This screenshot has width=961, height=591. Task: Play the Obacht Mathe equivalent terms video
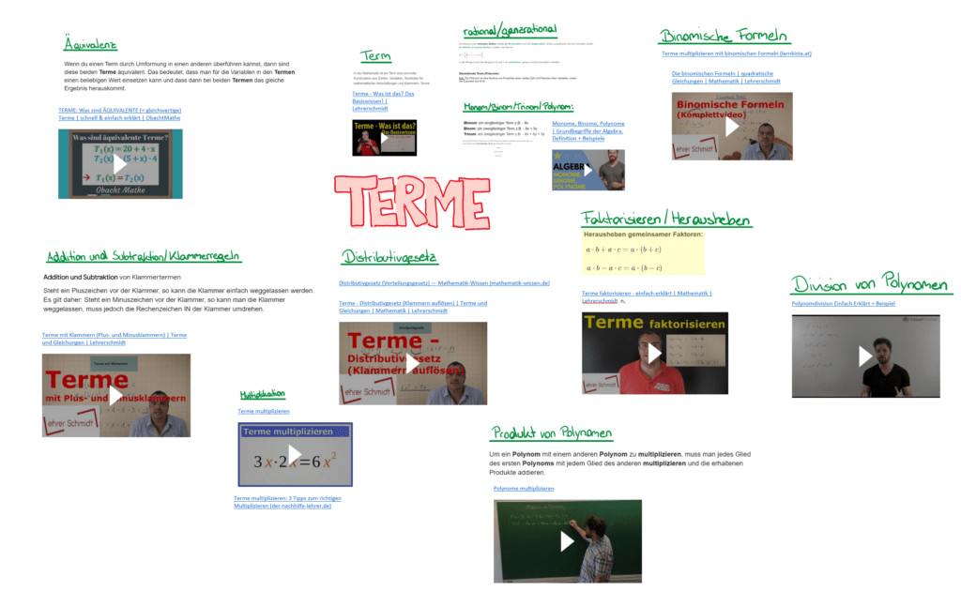point(120,164)
